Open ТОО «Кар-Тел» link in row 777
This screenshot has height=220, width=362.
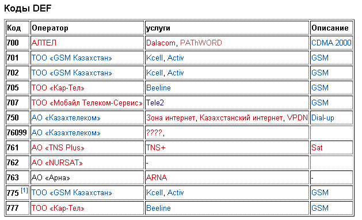click(x=58, y=208)
